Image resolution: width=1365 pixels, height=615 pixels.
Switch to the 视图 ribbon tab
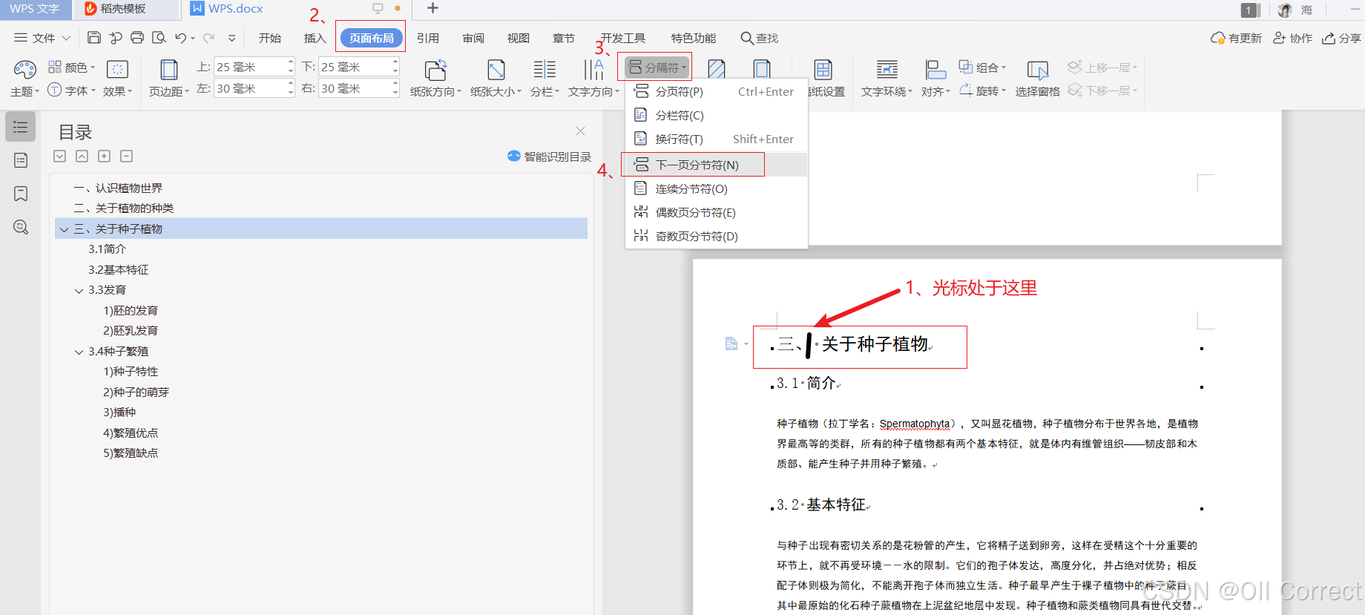(519, 38)
